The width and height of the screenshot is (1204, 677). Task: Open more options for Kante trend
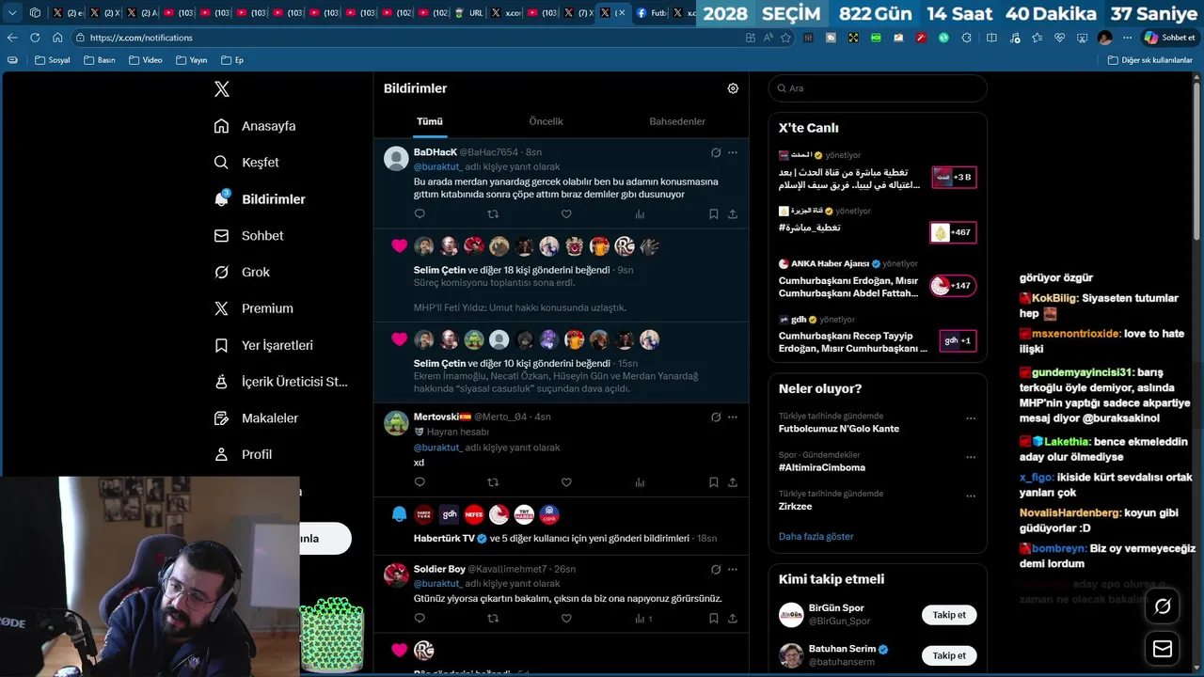[971, 418]
